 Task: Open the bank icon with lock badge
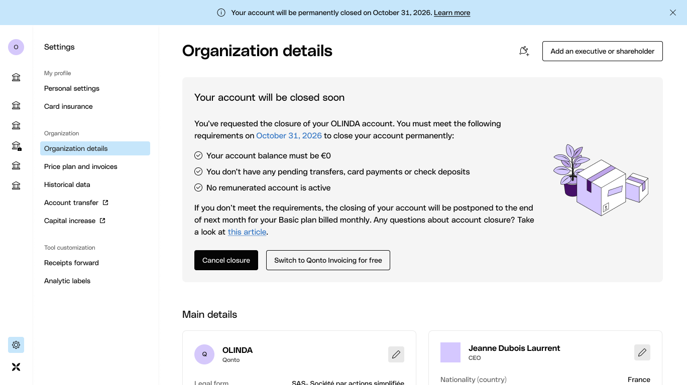click(x=16, y=146)
